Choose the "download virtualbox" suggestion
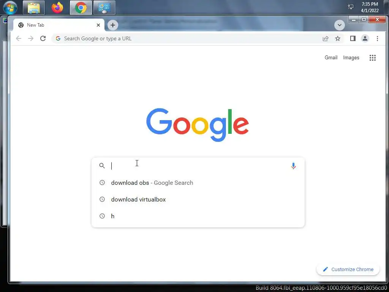Screen dimensions: 389x292 pos(198,199)
